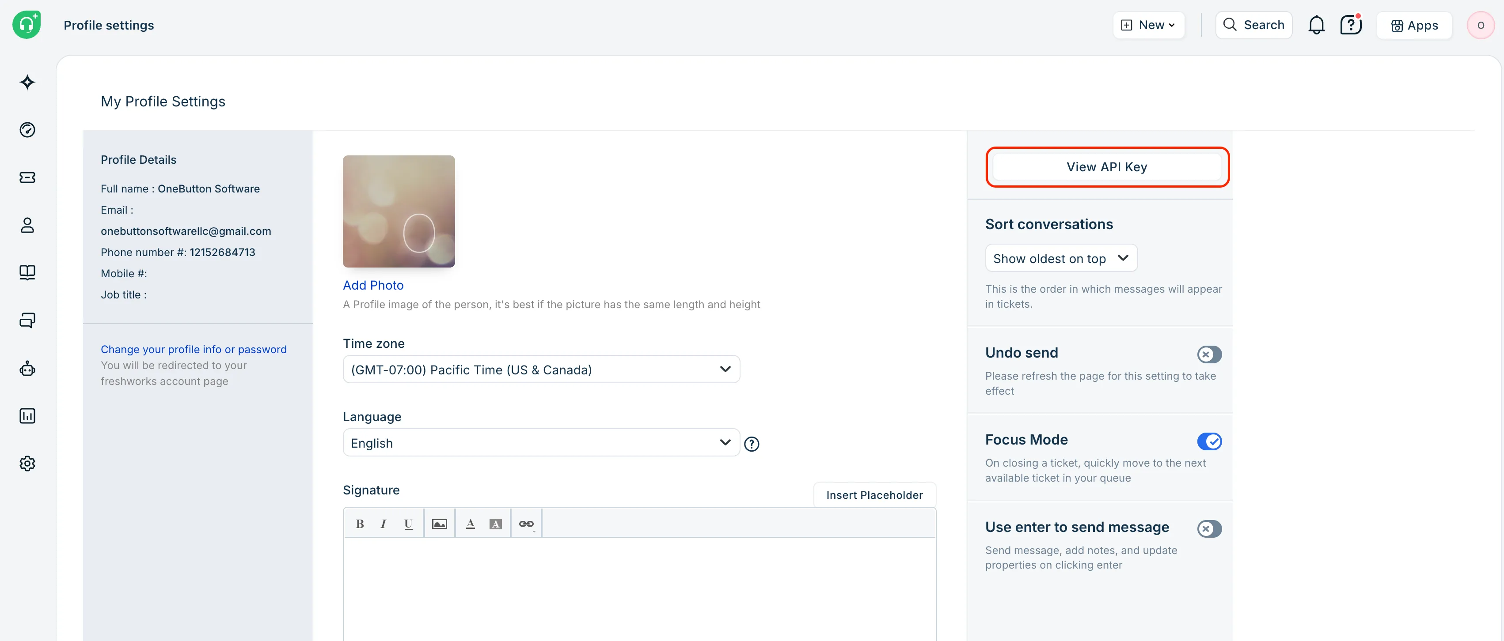The width and height of the screenshot is (1504, 641).
Task: Click the My Profile Settings heading
Action: 163,101
